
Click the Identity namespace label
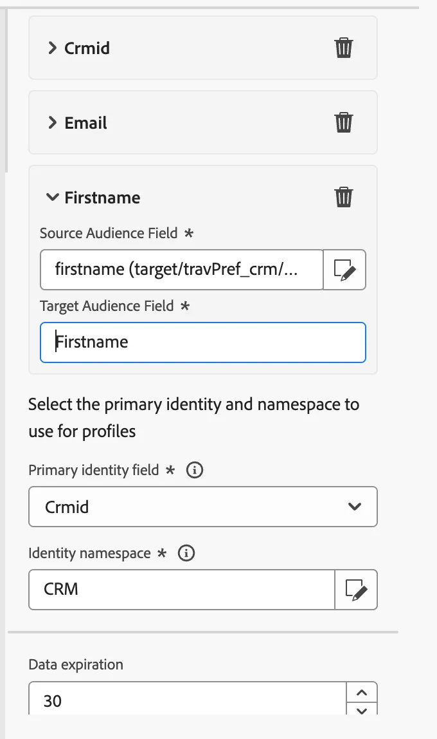(x=89, y=553)
